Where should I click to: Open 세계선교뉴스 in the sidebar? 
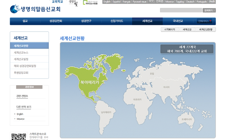pyautogui.click(x=21, y=52)
